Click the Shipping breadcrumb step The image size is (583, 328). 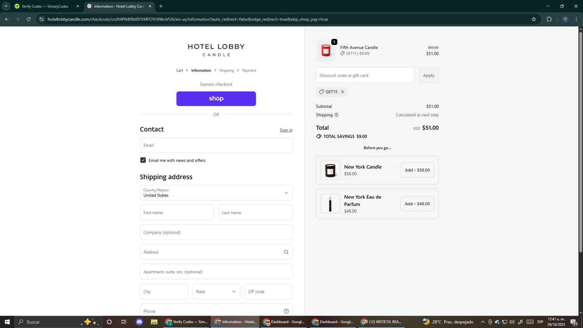pos(227,71)
